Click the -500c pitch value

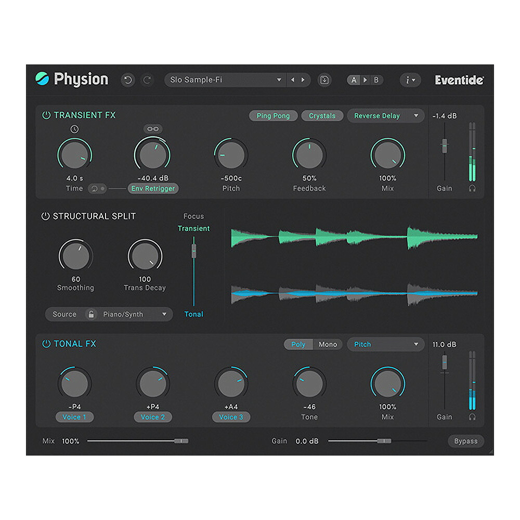[x=231, y=178]
